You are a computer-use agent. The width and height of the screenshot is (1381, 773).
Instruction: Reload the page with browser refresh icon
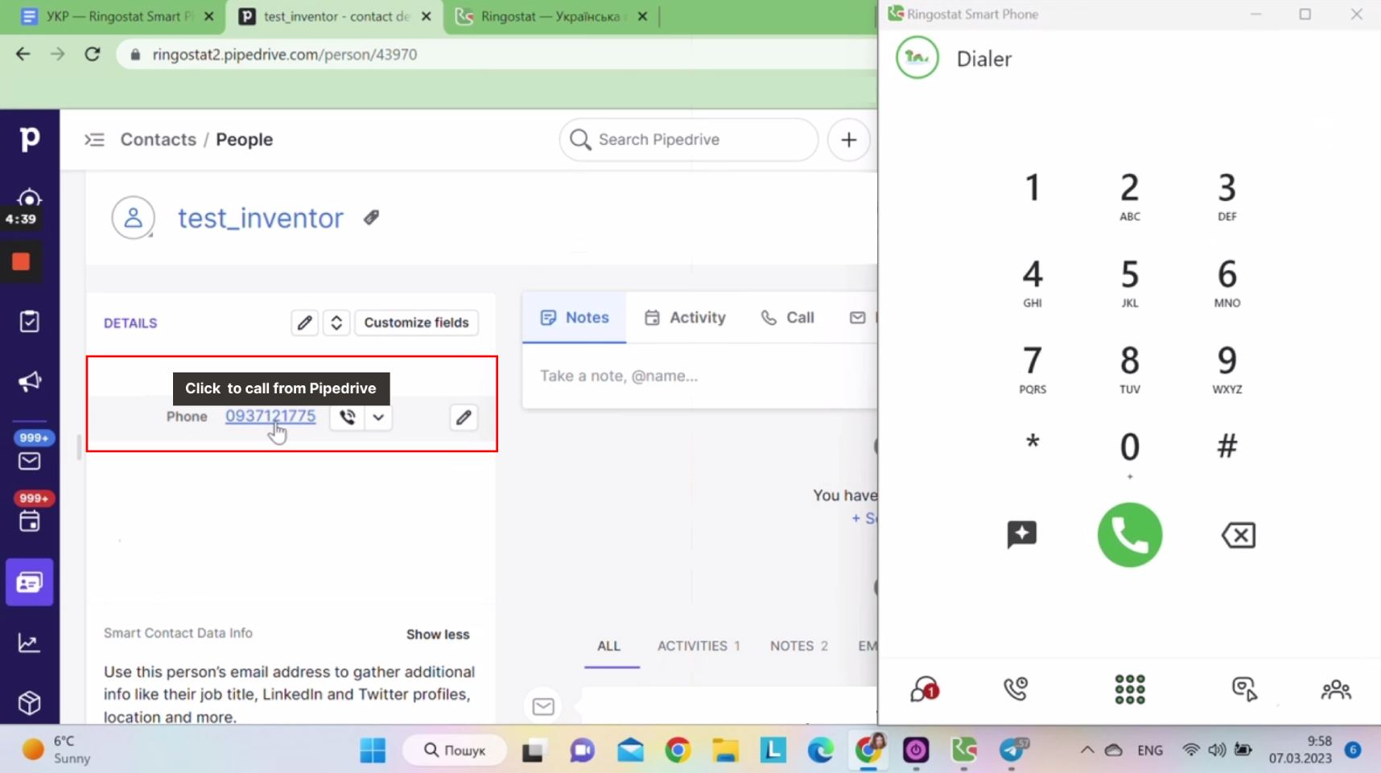[93, 54]
